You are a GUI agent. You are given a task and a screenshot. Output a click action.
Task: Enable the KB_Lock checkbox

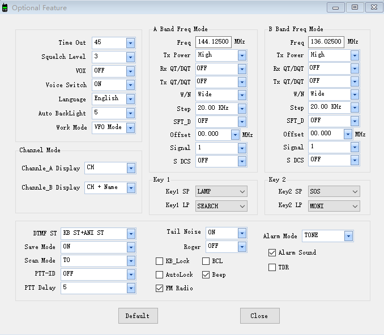(x=160, y=261)
